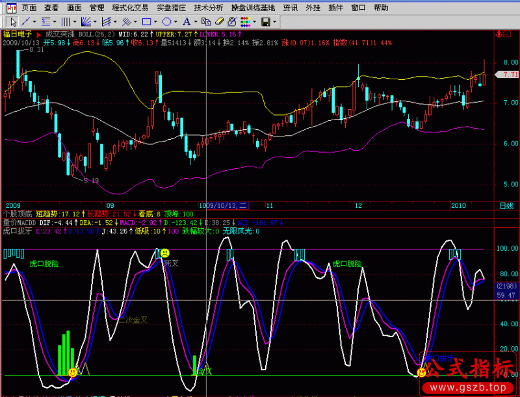Open the 帮助 menu
The width and height of the screenshot is (520, 397).
(x=382, y=8)
